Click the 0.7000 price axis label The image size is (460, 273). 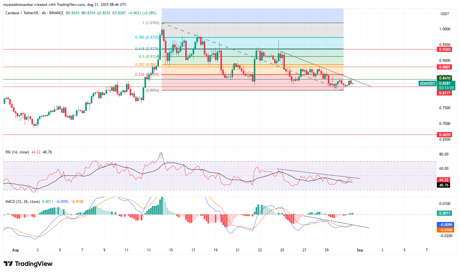pos(445,124)
